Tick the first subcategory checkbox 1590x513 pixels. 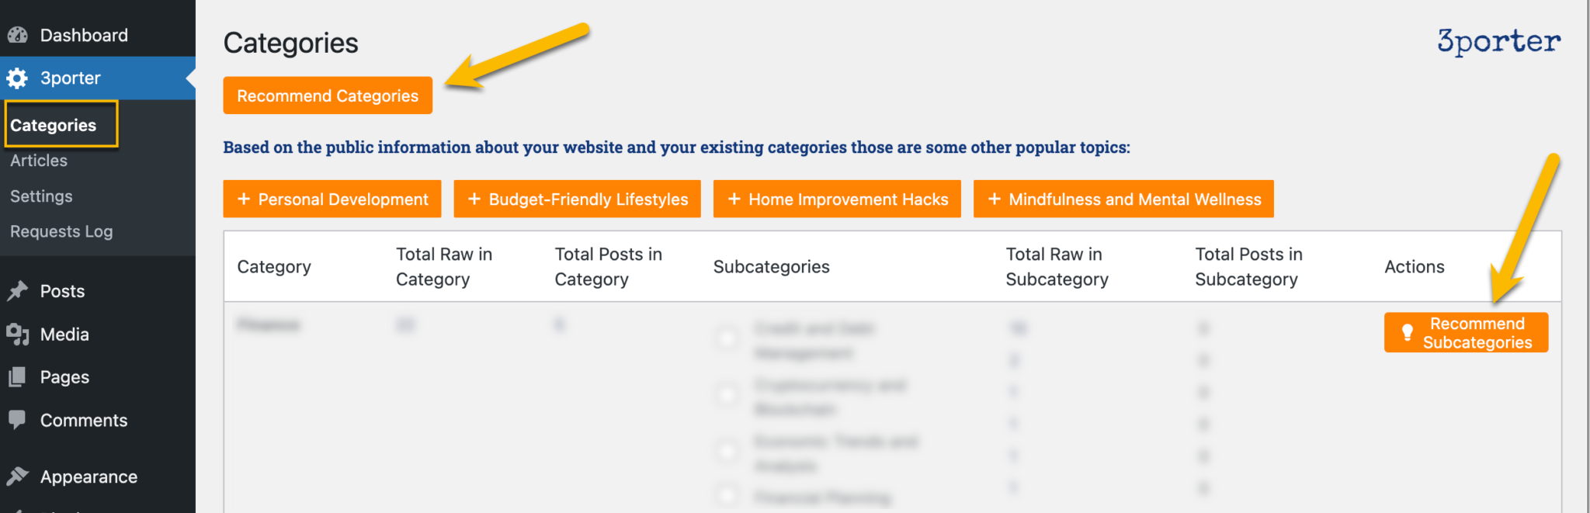pos(727,338)
